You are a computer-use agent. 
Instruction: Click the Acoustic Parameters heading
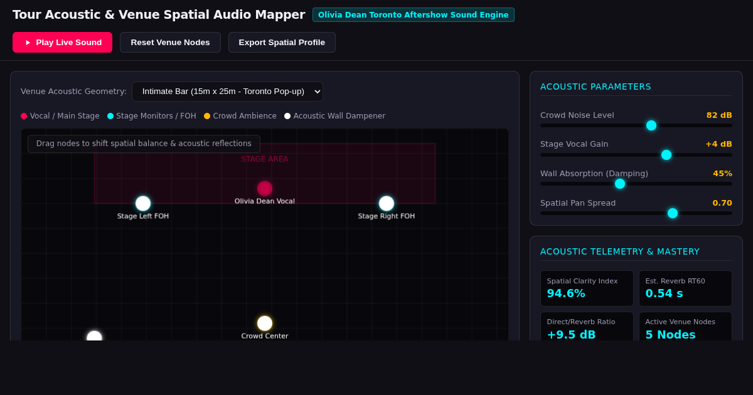pos(595,87)
